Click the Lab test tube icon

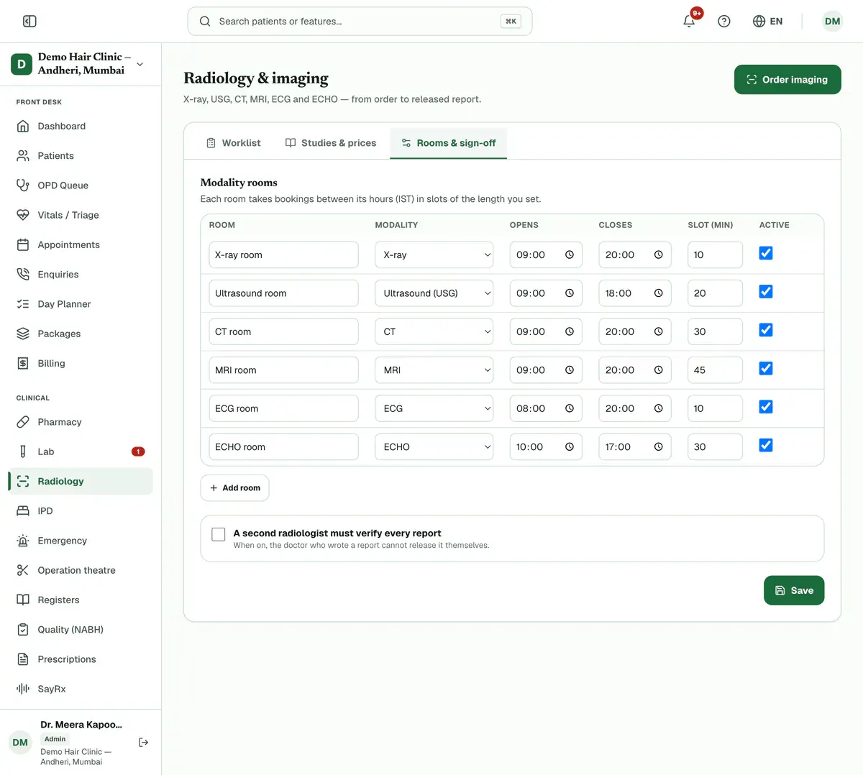pyautogui.click(x=23, y=451)
